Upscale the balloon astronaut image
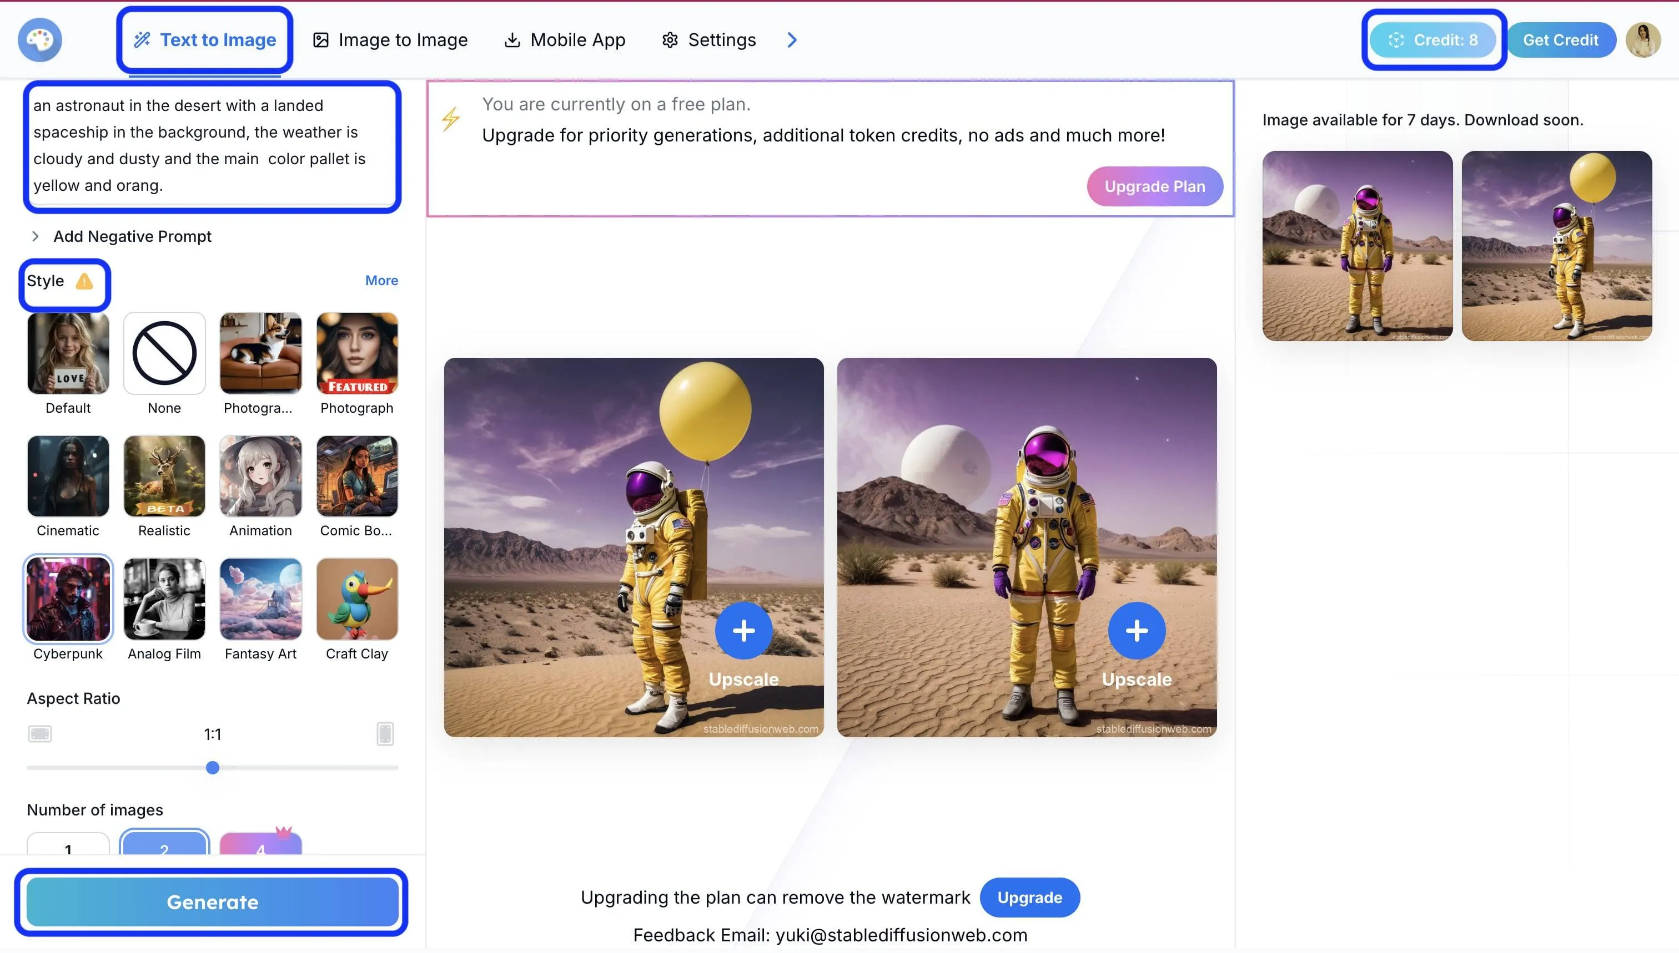 click(x=743, y=631)
